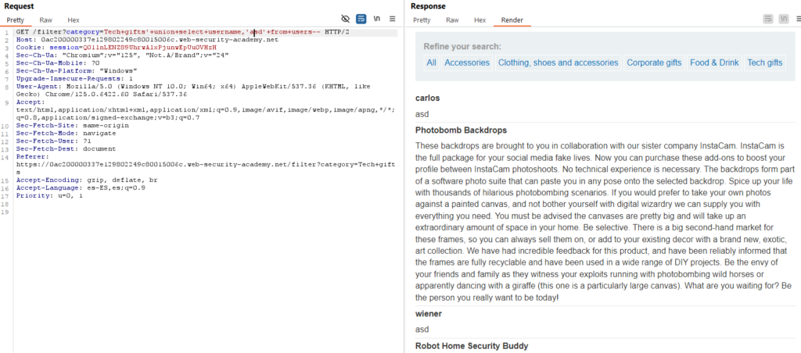Click word wrap icon in Response panel
The height and width of the screenshot is (353, 801).
pos(768,19)
